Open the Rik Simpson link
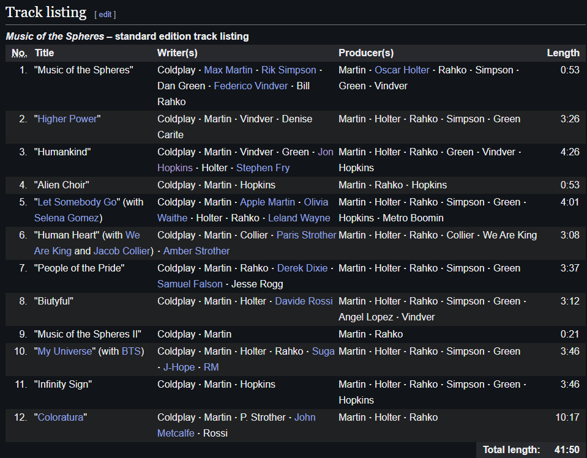Viewport: 587px width, 458px height. (289, 70)
